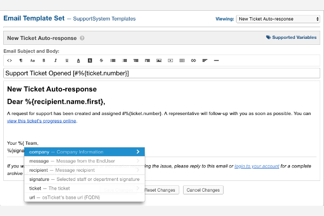Screen dimensions: 324x216
Task: Apply bold formatting in toolbar
Action: 44,60
